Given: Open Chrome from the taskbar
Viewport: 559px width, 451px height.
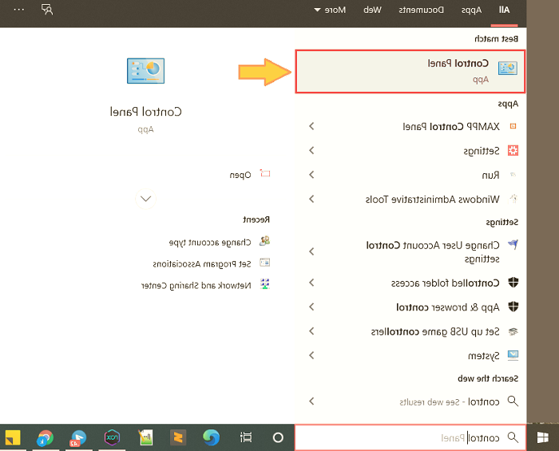Looking at the screenshot, I should coord(46,437).
